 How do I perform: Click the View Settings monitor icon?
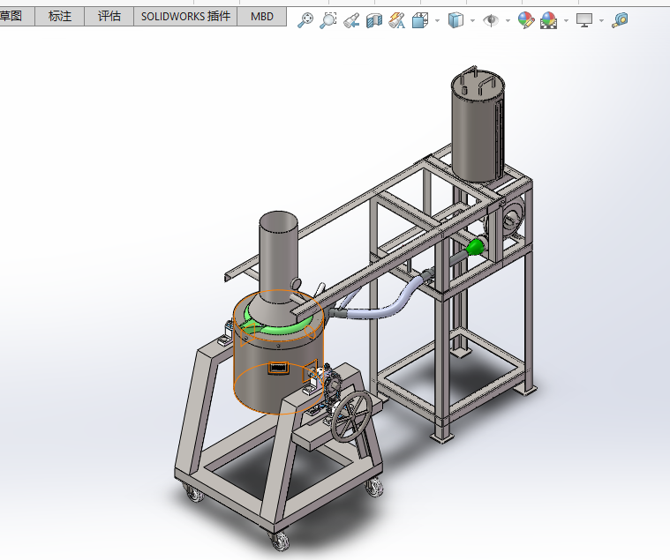coord(583,20)
